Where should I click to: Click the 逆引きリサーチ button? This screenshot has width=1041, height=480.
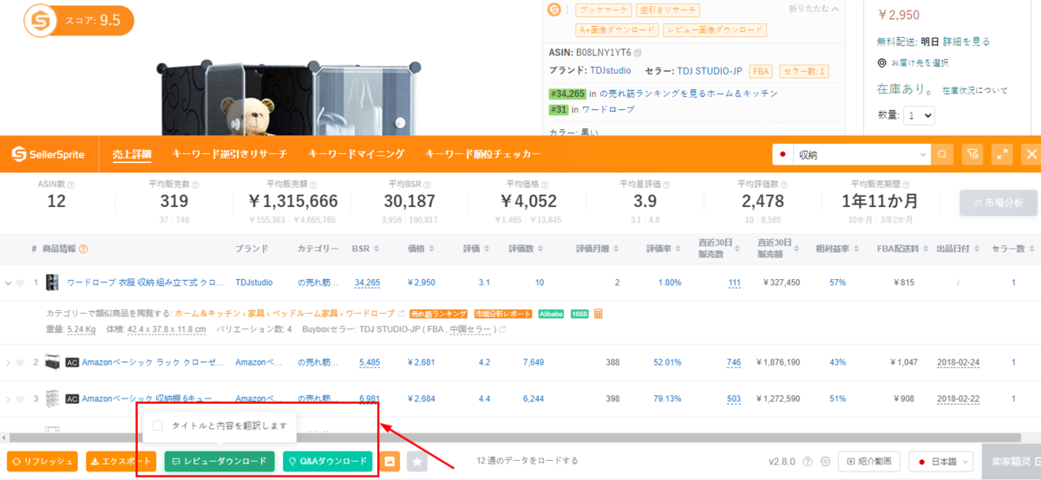(x=668, y=10)
